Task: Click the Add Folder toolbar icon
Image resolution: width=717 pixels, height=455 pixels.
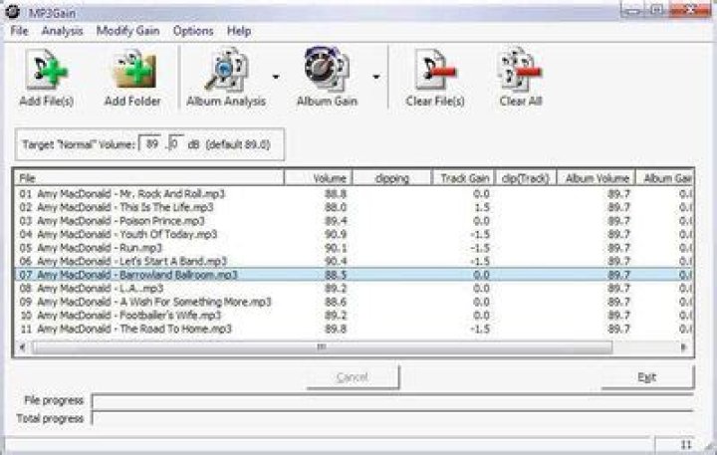Action: pos(132,79)
